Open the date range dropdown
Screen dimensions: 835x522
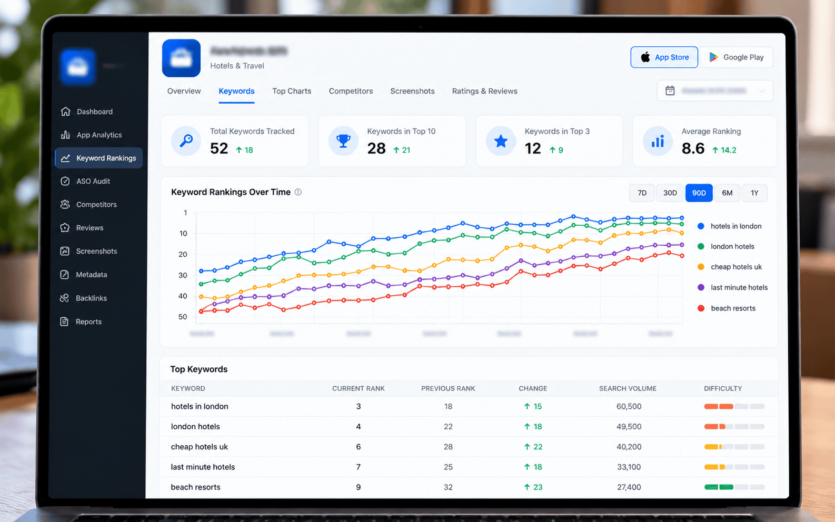click(714, 91)
